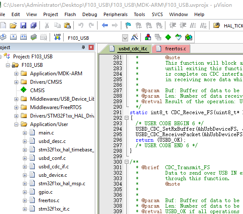Build target files icon
This screenshot has width=243, height=214.
[13, 37]
